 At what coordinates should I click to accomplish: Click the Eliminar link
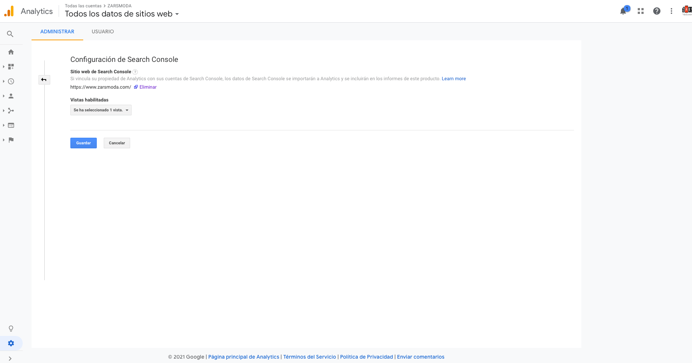point(148,87)
